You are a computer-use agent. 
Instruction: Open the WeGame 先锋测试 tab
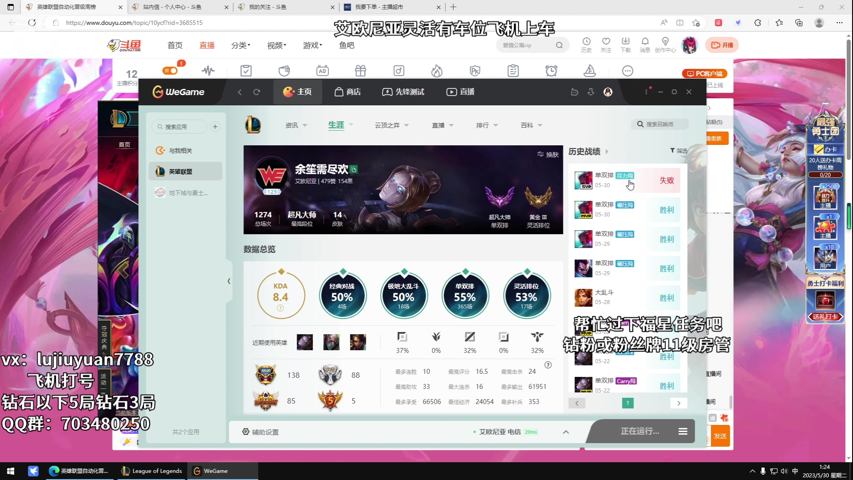(403, 92)
